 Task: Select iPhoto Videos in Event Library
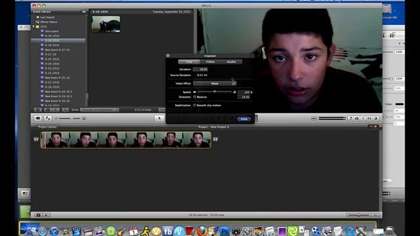(49, 22)
